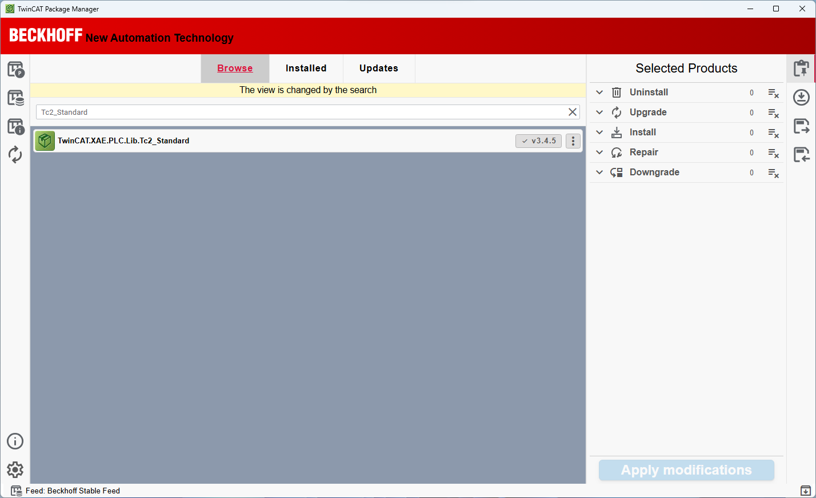Click the download tray icon at bottom right
This screenshot has width=816, height=498.
tap(805, 491)
